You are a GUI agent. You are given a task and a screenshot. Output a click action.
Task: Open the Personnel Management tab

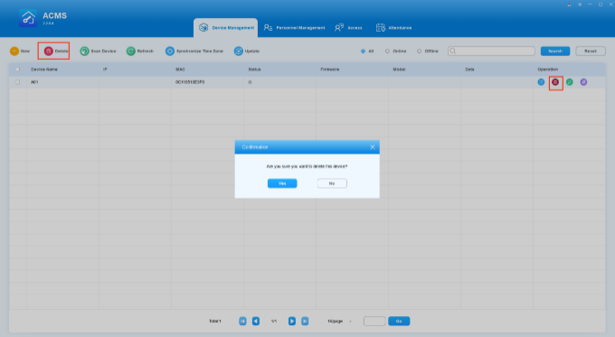click(294, 28)
